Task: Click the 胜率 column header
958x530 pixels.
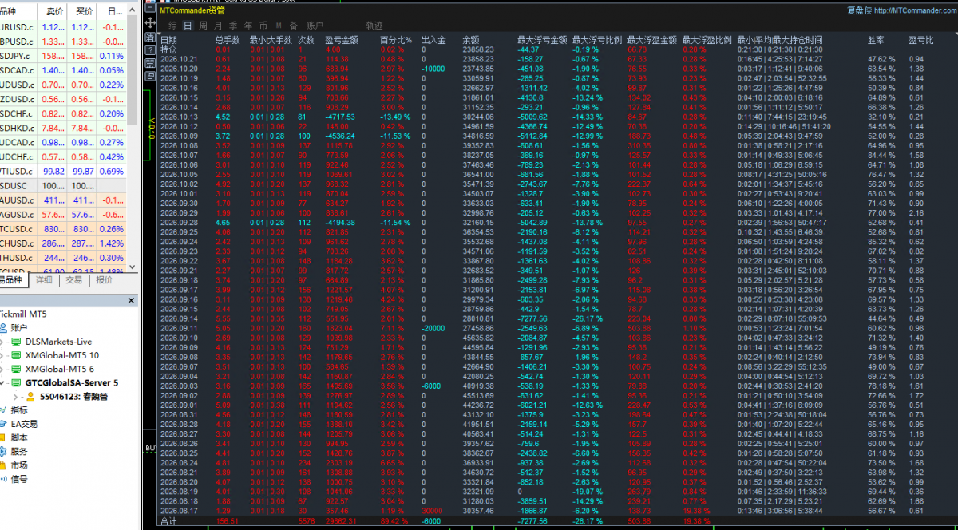Action: [x=876, y=39]
